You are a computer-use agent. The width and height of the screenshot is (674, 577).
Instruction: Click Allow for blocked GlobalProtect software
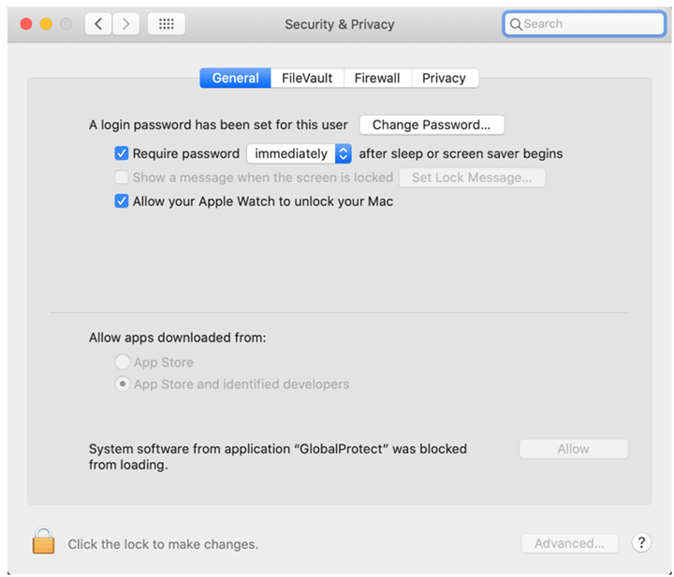[x=573, y=449]
